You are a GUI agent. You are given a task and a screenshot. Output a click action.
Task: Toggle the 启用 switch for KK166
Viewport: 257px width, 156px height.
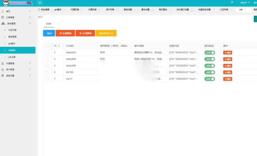(x=210, y=72)
